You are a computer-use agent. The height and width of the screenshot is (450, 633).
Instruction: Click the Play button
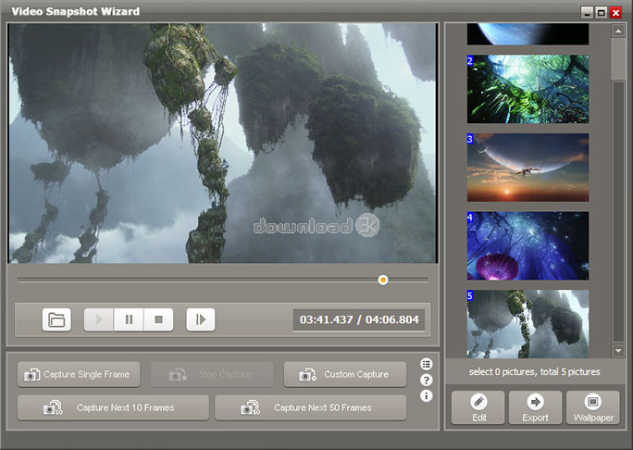point(99,319)
